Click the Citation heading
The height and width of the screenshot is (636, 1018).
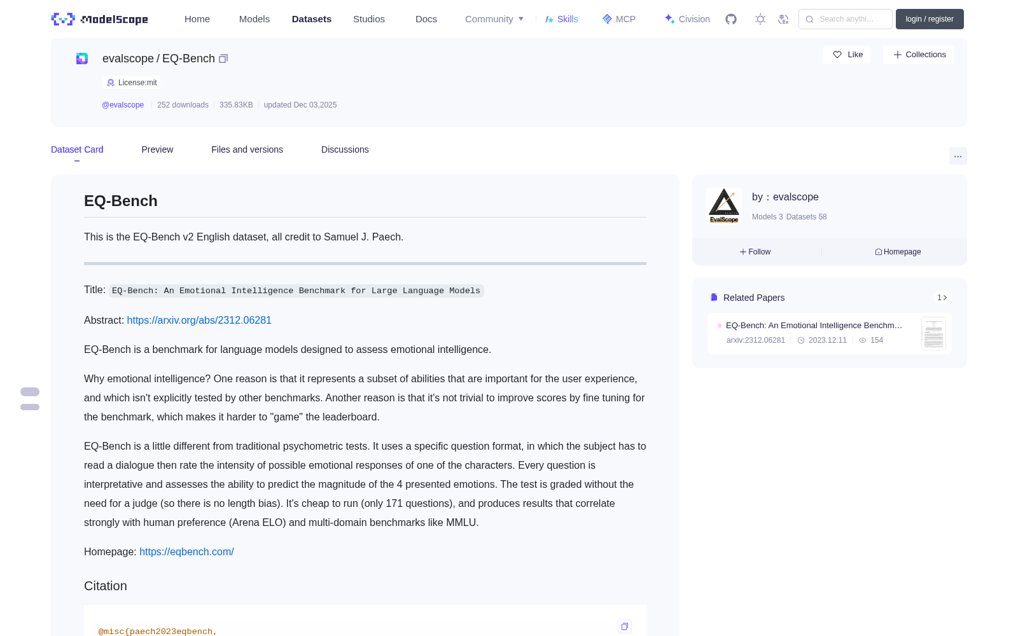(x=106, y=586)
